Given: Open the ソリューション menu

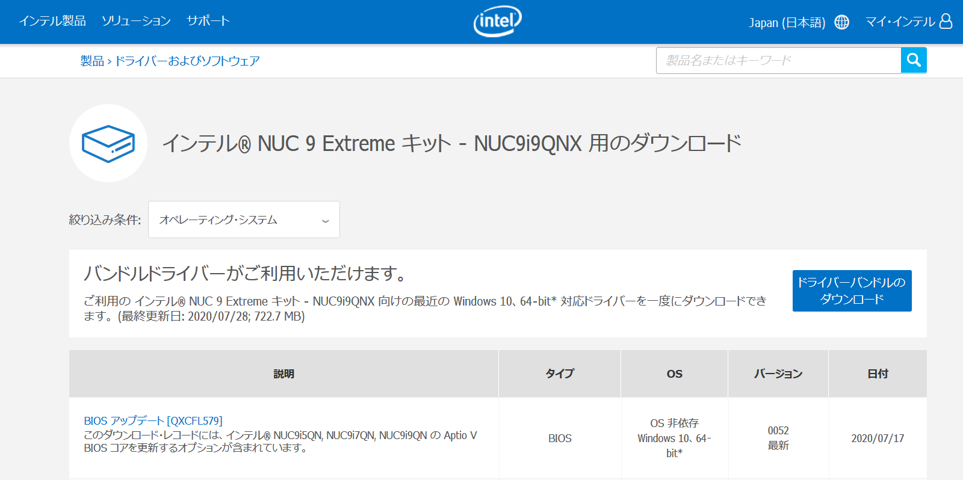Looking at the screenshot, I should 136,21.
